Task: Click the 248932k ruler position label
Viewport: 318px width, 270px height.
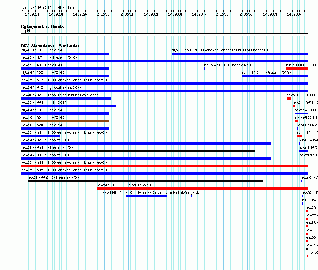Action: pos(151,14)
